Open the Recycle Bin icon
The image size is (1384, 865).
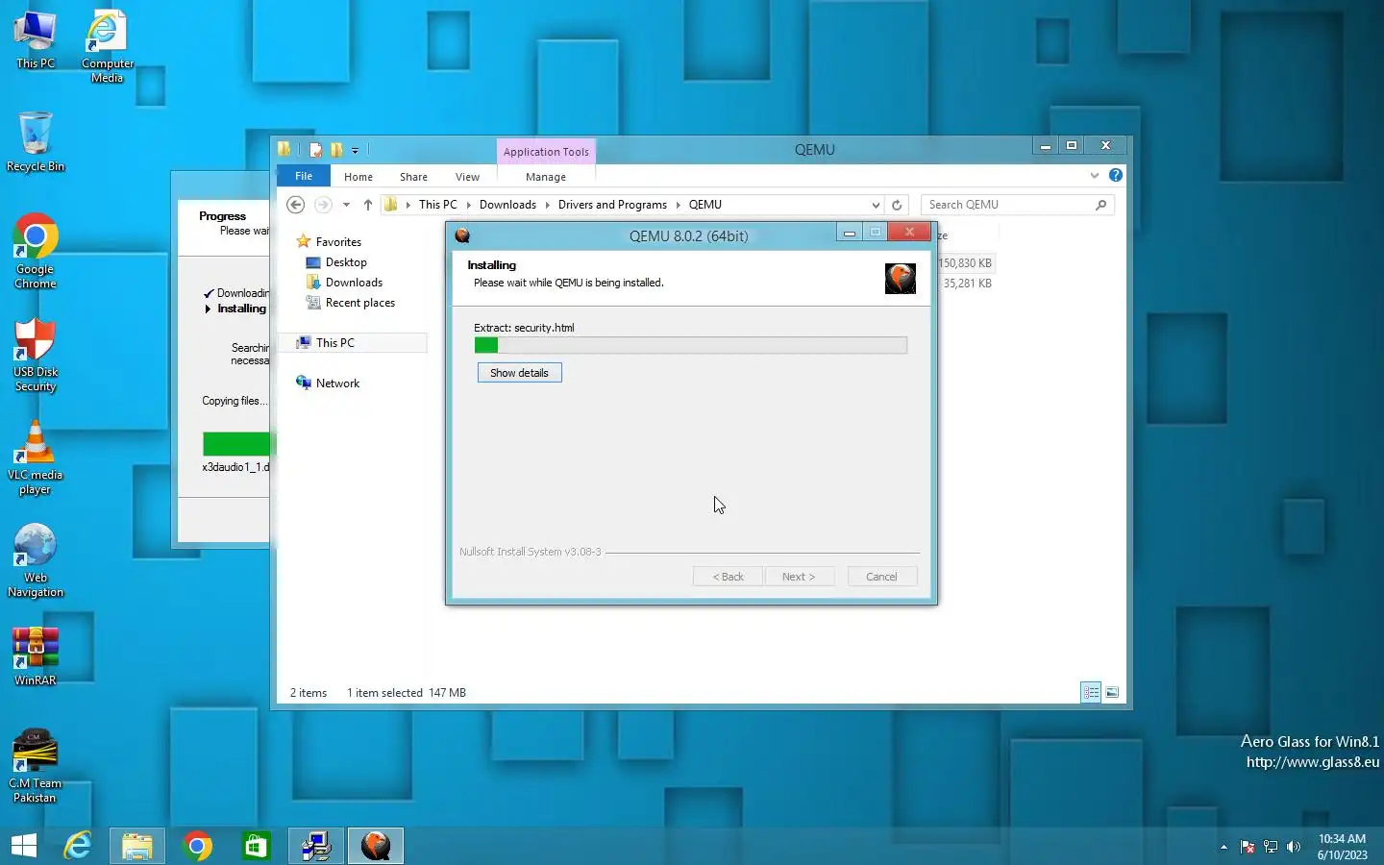pos(36,141)
